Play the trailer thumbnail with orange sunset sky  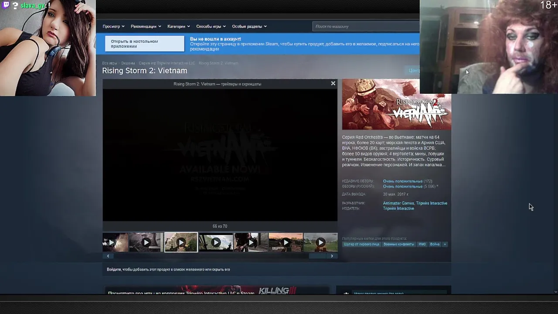[286, 242]
